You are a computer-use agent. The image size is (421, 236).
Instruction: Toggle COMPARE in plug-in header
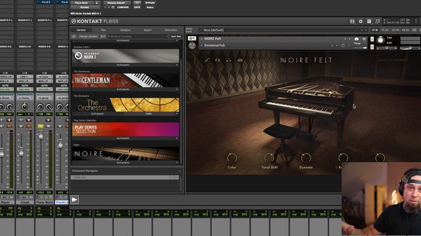tap(123, 7)
